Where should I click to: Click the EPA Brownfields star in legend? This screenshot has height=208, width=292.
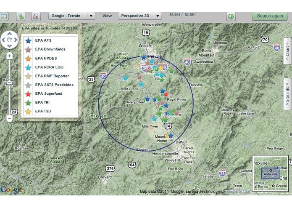click(28, 49)
